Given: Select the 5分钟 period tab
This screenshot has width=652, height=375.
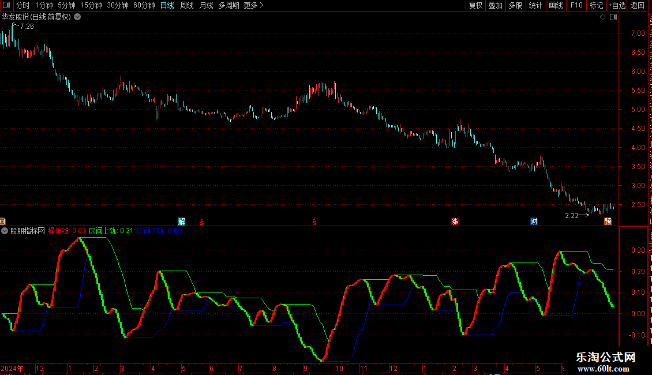Looking at the screenshot, I should tap(66, 5).
